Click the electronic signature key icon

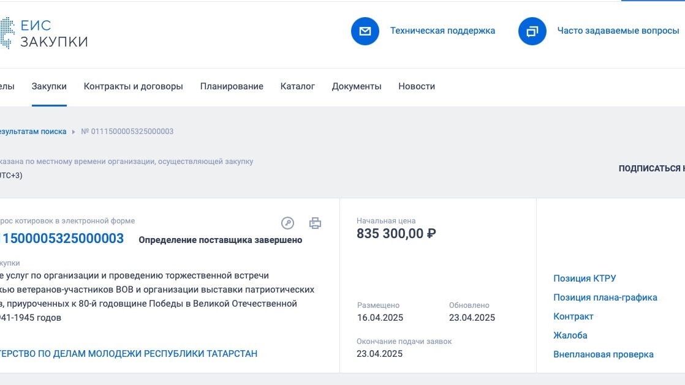tap(287, 223)
